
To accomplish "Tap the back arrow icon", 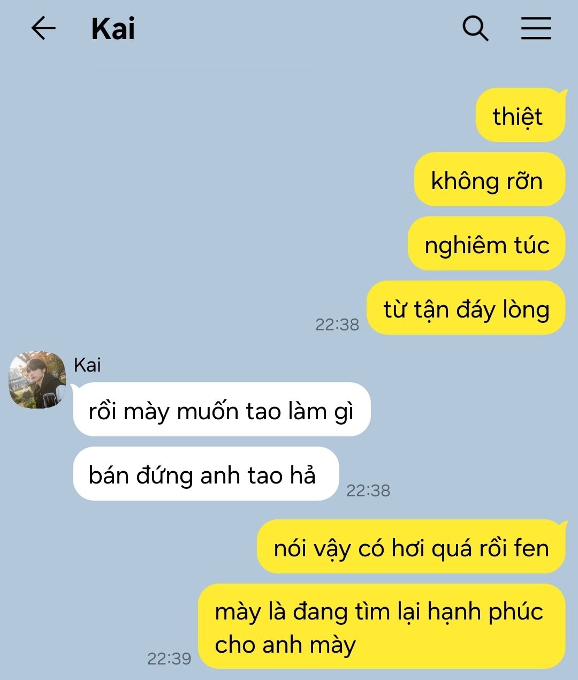I will point(44,28).
